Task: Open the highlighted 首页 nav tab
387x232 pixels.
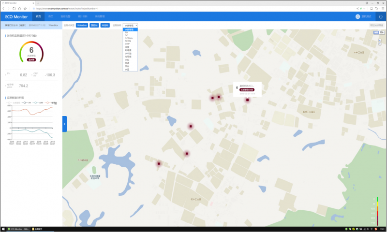Action: (38, 16)
